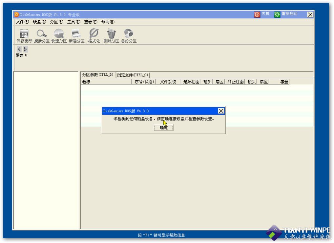Click the 文件系统 column header
Screen dimensions: 334x243
[x=168, y=82]
